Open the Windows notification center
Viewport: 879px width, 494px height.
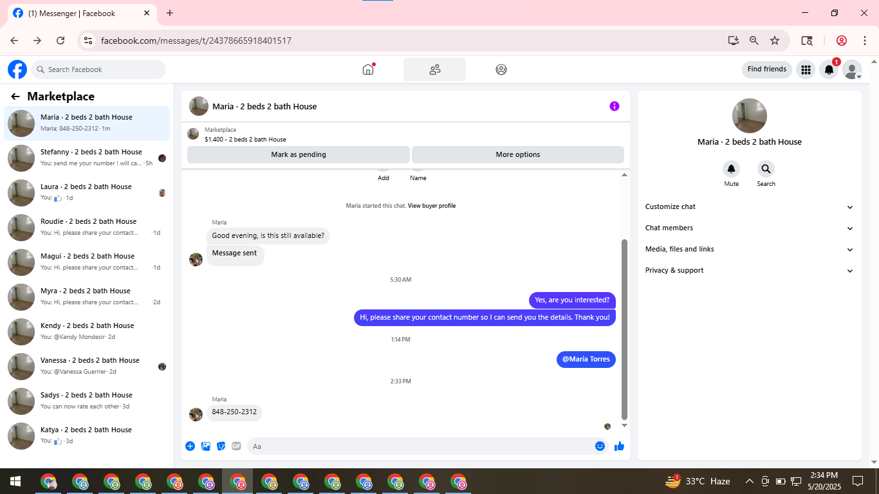pos(858,481)
